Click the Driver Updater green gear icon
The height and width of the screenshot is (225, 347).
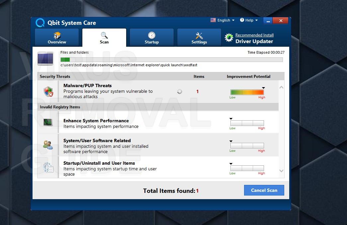229,37
